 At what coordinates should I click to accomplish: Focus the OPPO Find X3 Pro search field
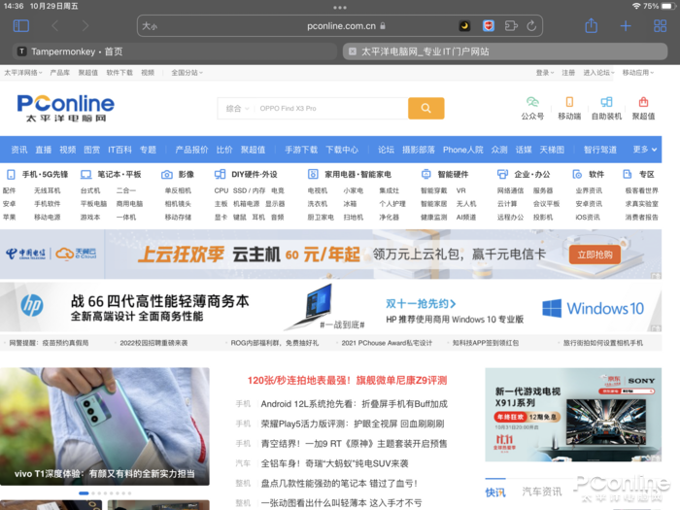click(331, 109)
